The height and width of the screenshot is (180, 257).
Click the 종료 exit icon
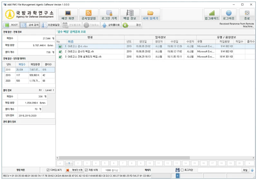[247, 13]
